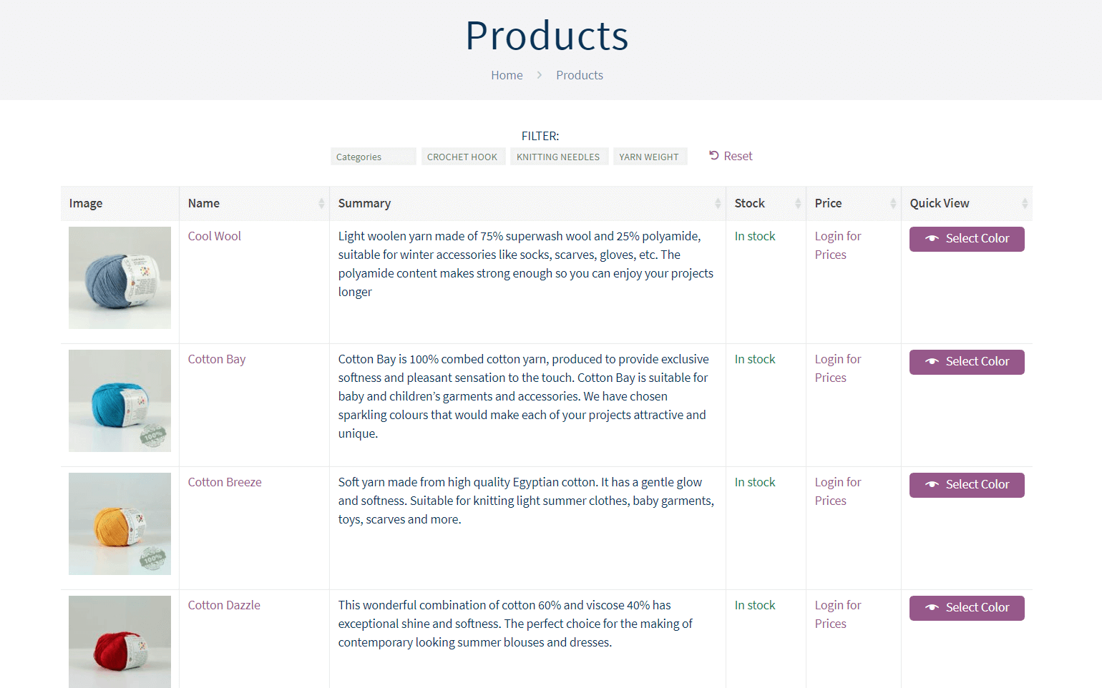Expand the Knitting Needles filter
Image resolution: width=1102 pixels, height=688 pixels.
point(559,157)
